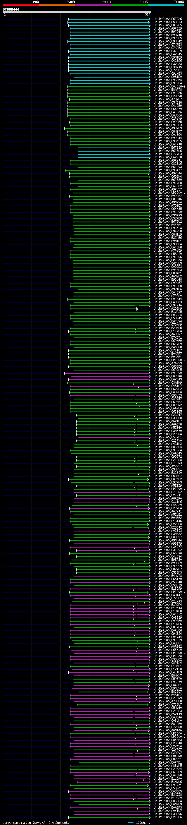Select the label UniRef100_B9L290
The image size is (187, 825).
[x=168, y=373]
